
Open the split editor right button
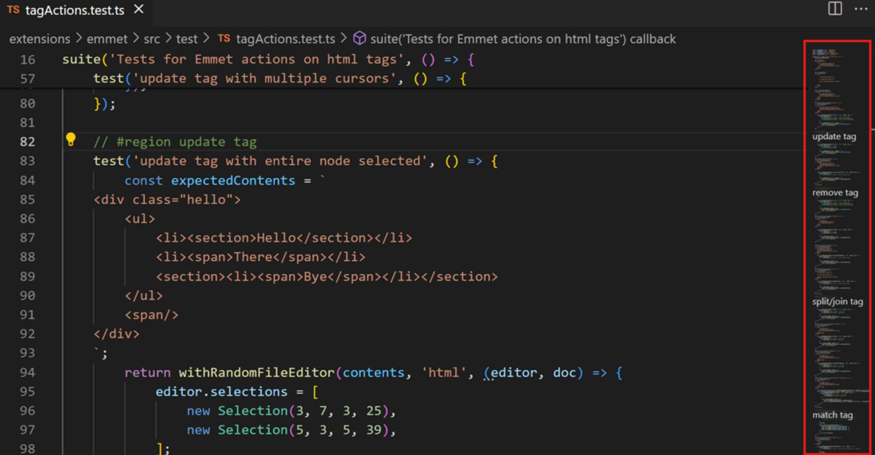pyautogui.click(x=835, y=8)
